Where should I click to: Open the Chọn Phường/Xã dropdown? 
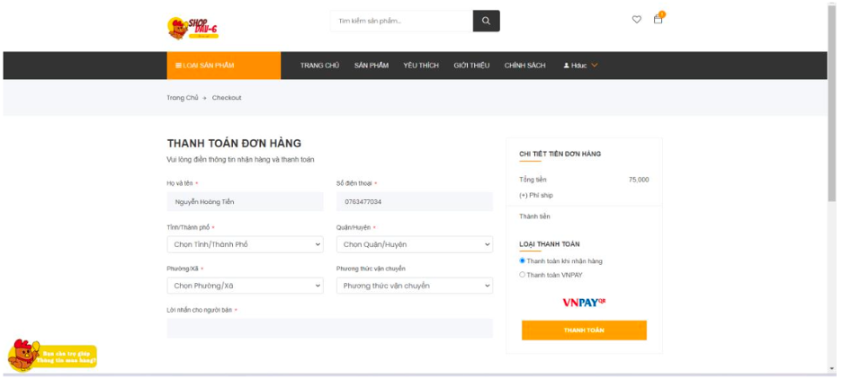(x=245, y=286)
